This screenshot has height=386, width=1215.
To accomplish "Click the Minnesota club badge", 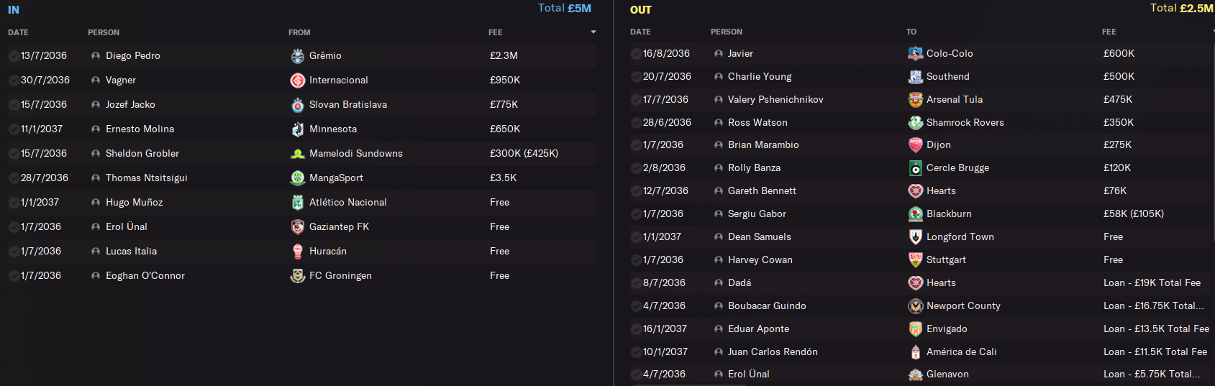I will pos(298,129).
